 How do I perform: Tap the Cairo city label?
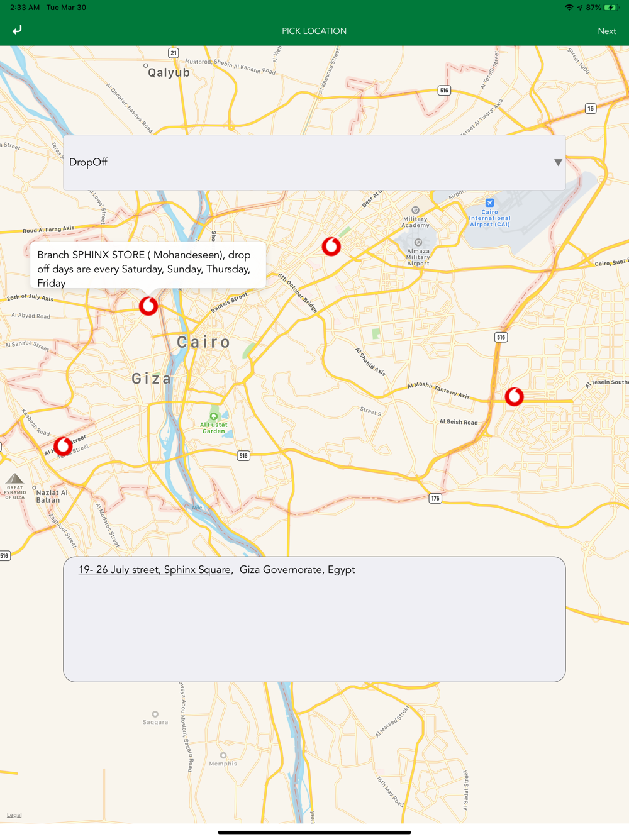tap(204, 342)
